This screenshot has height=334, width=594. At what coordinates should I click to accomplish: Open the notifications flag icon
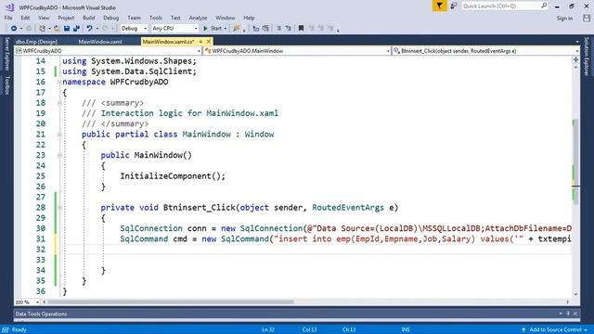(439, 6)
